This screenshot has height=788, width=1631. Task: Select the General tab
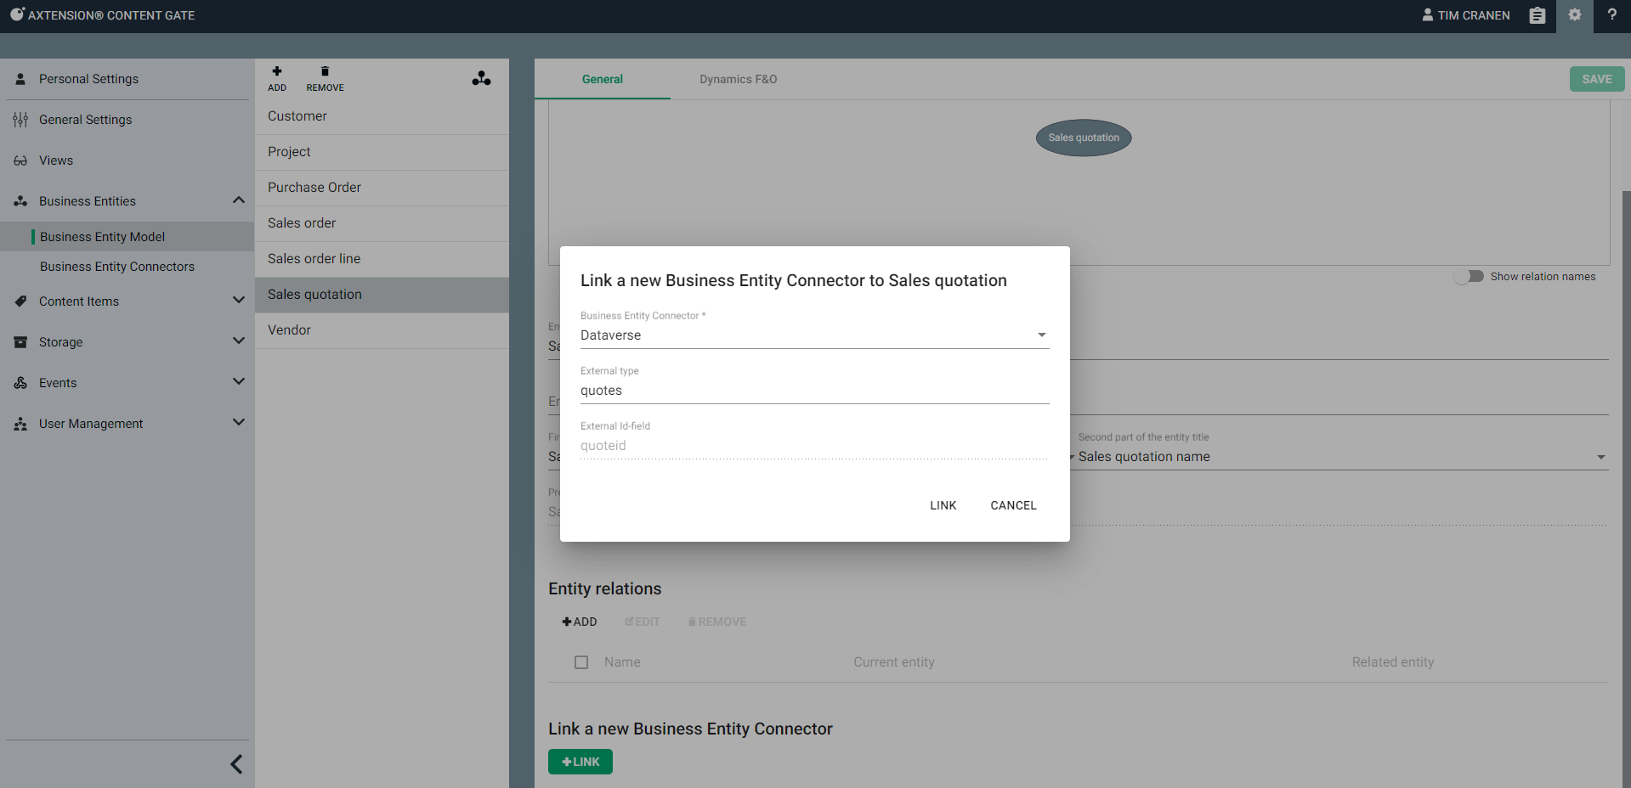coord(602,79)
